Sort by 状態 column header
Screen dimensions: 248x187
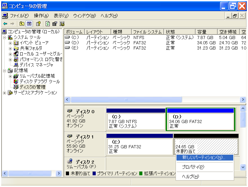tap(180, 32)
